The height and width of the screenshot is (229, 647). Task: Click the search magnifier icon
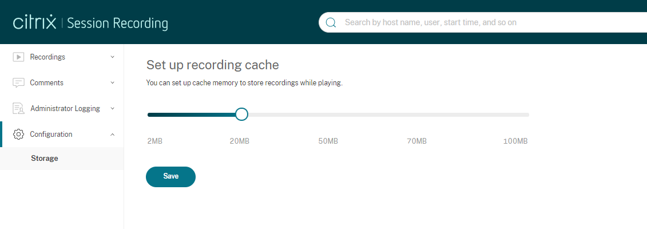click(x=331, y=23)
